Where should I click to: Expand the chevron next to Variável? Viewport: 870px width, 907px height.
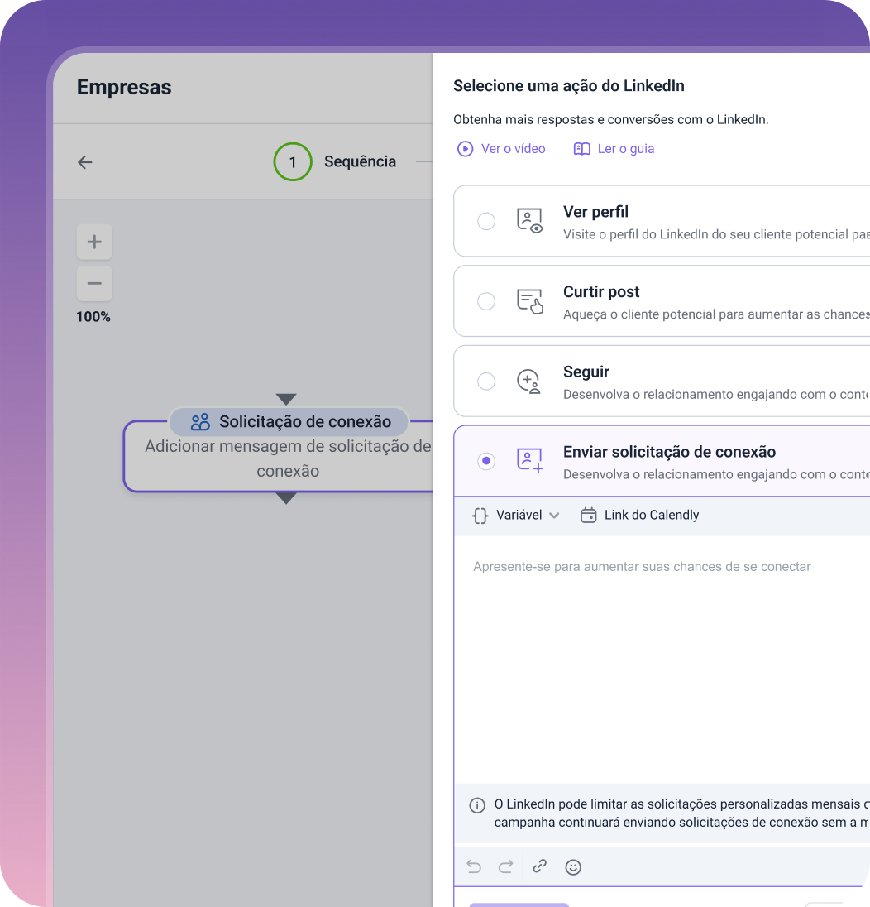(x=554, y=516)
